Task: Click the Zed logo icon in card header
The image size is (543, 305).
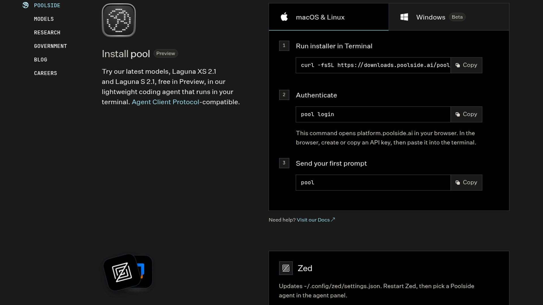Action: tap(286, 268)
